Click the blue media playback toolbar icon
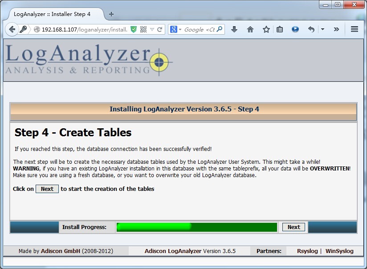367x269 pixels. coord(295,29)
